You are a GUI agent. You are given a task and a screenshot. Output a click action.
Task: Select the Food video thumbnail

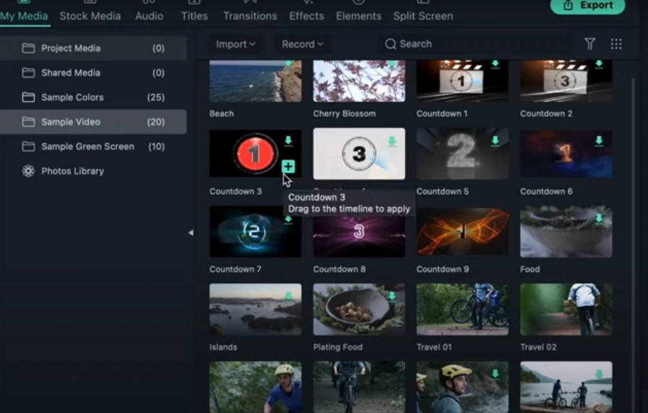[x=566, y=232]
